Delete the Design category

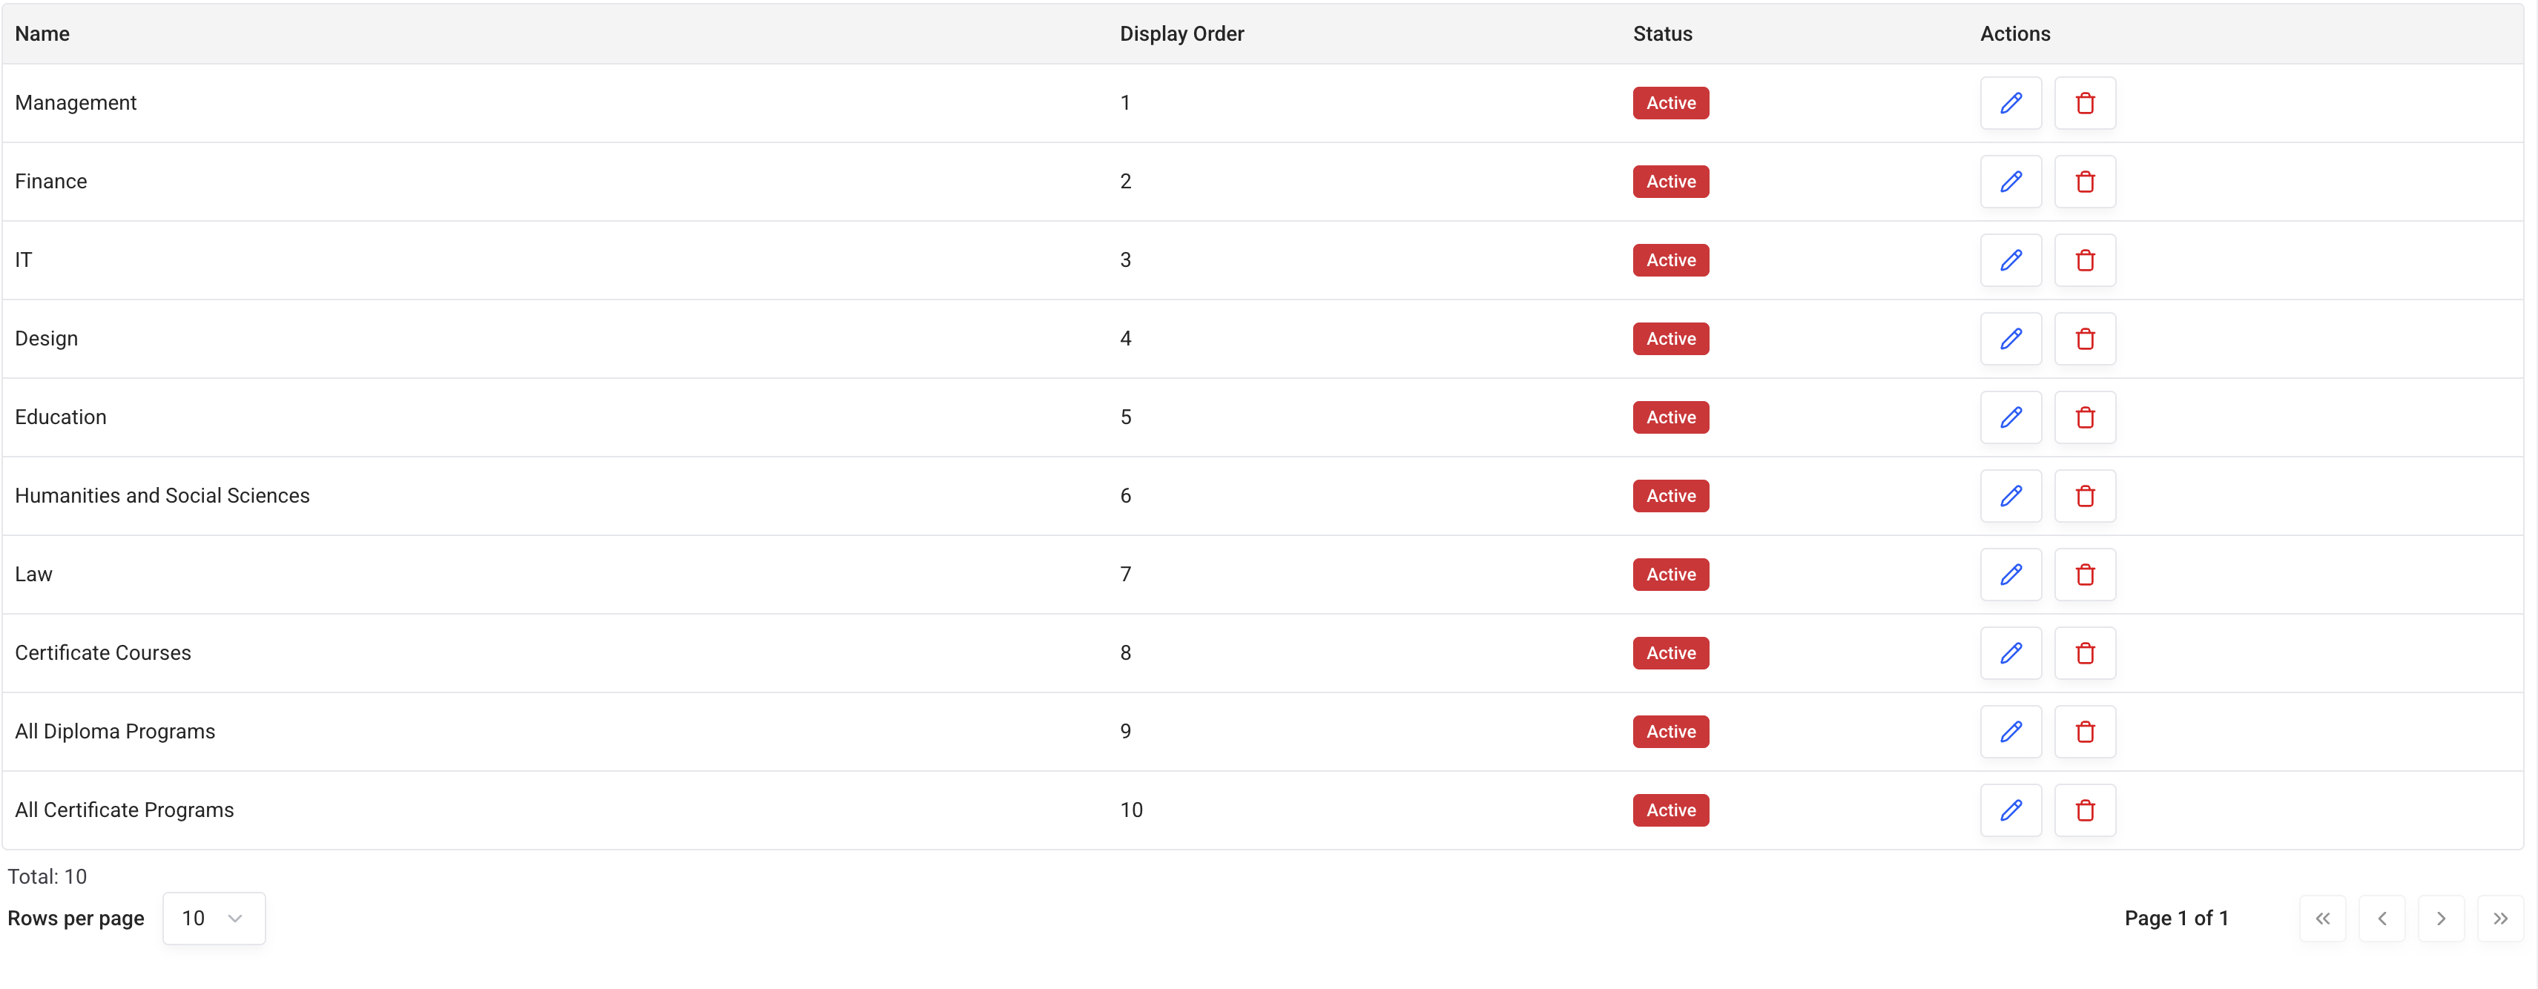click(x=2085, y=339)
